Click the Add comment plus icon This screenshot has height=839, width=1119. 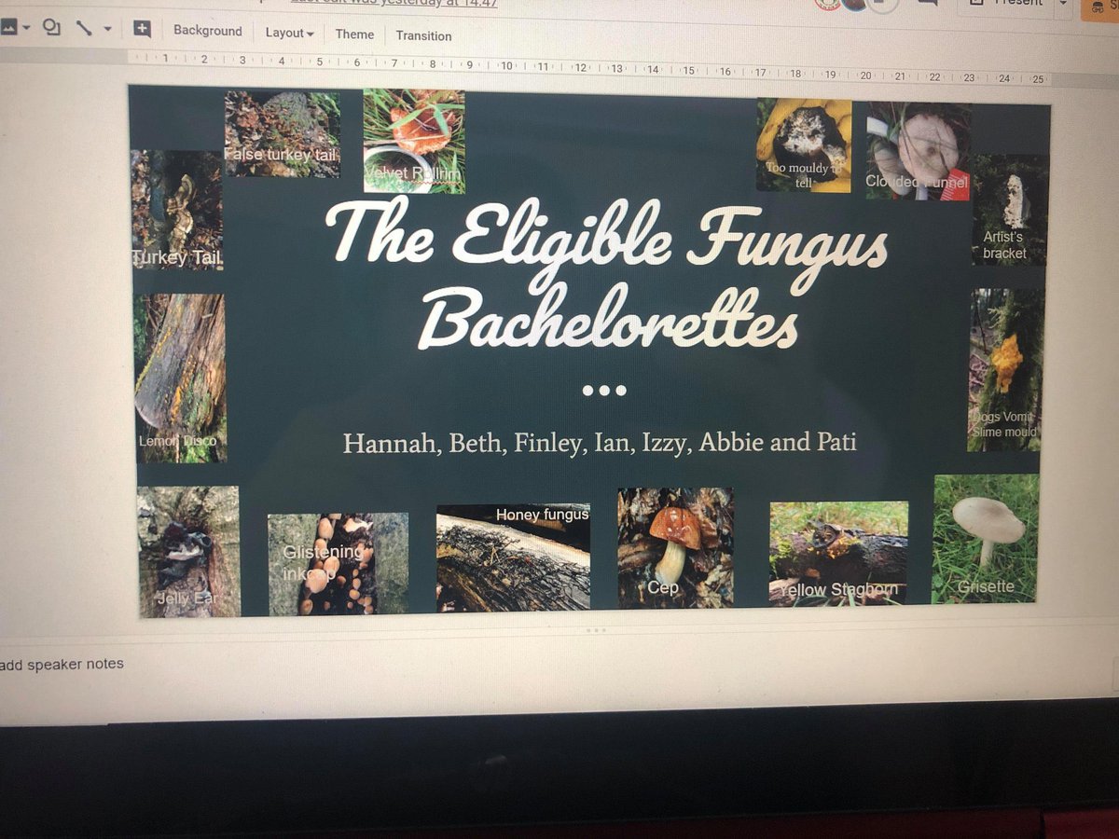[x=142, y=29]
